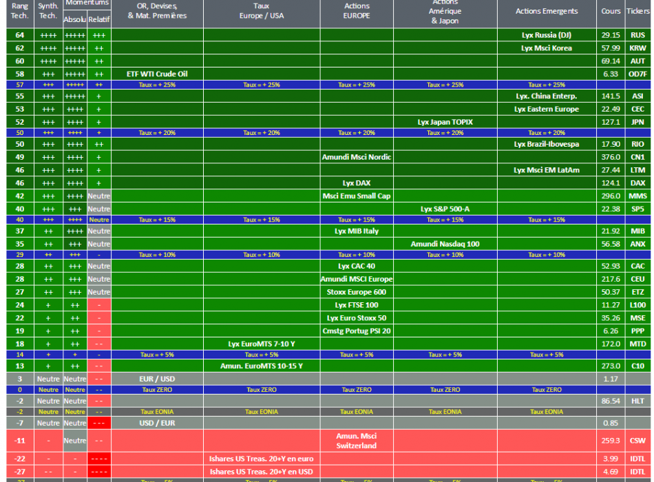Click the 'EUR / USD' cell
654x482 pixels.
click(x=157, y=379)
